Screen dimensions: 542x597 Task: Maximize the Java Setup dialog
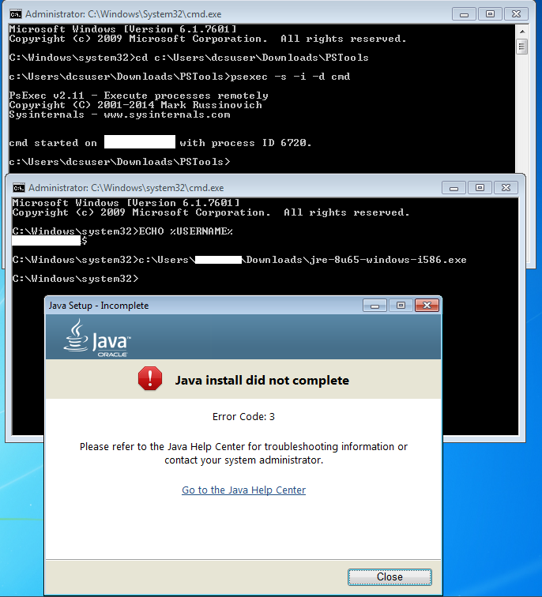399,306
